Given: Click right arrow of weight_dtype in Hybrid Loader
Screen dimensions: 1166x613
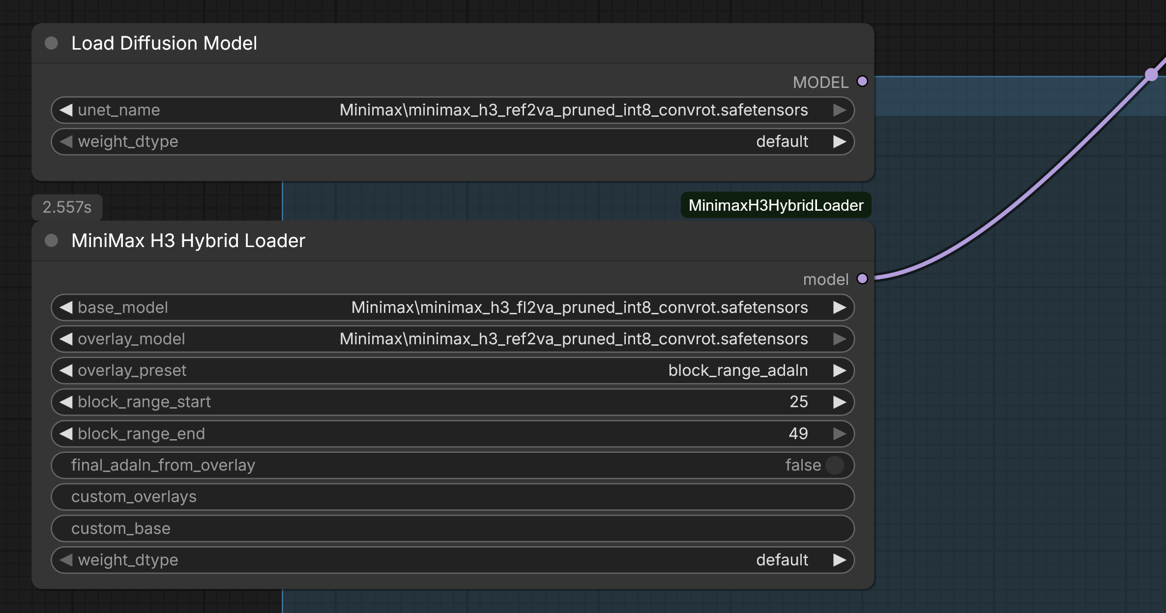Looking at the screenshot, I should click(840, 560).
